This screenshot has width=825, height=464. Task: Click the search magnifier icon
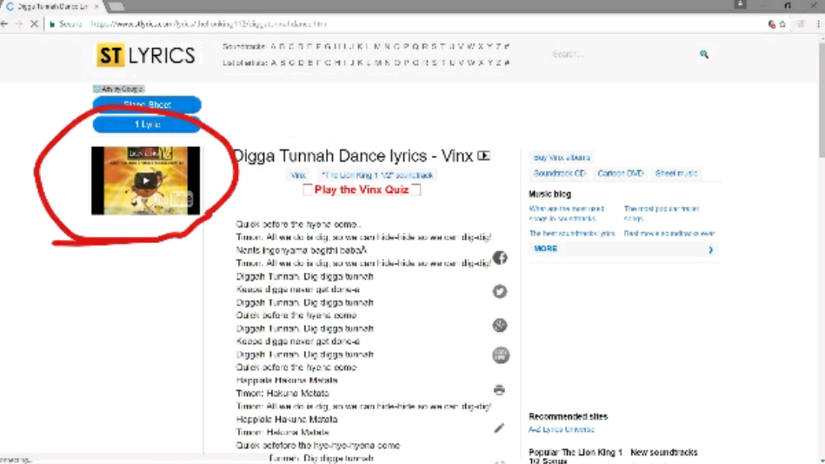704,54
